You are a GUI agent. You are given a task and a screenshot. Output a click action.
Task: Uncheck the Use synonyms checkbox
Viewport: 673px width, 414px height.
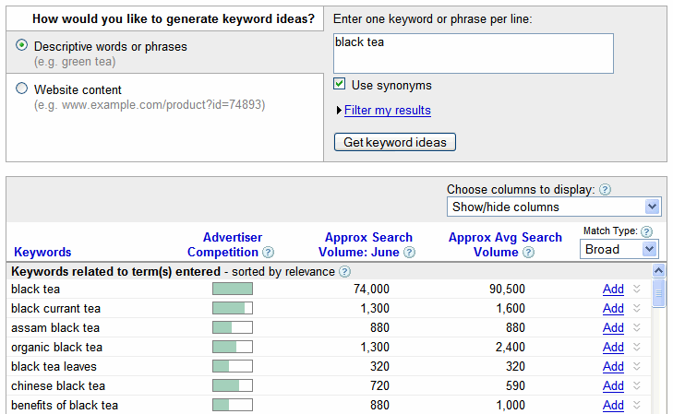pyautogui.click(x=339, y=84)
